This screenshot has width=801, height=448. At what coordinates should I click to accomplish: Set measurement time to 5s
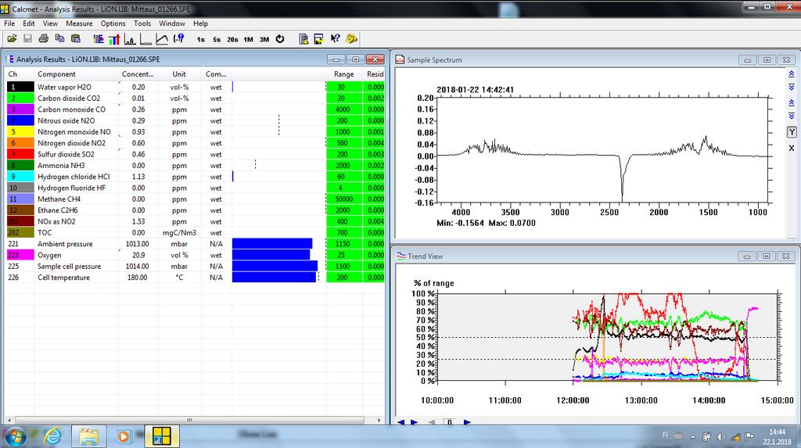pos(217,39)
